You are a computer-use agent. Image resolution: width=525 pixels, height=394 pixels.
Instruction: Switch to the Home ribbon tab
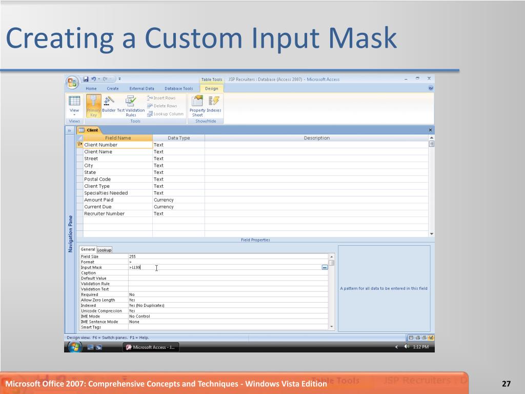[x=91, y=88]
